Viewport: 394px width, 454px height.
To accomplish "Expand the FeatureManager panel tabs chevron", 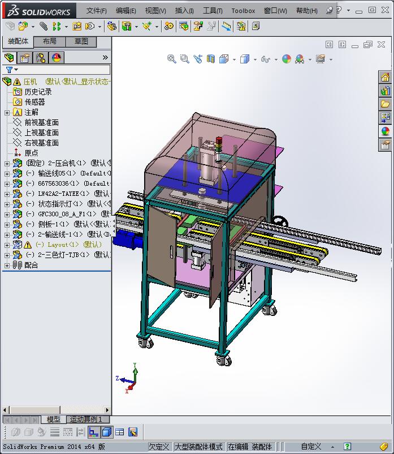I will click(x=105, y=58).
